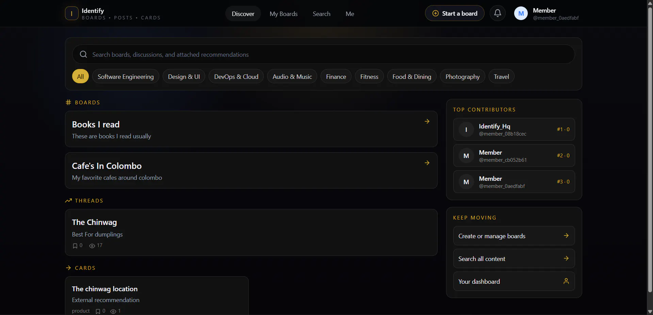The height and width of the screenshot is (315, 653).
Task: Click the arrow icon beside Cards heading
Action: [68, 268]
